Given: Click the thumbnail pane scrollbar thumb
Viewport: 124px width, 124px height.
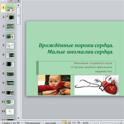Looking at the screenshot, I should coord(18,16).
